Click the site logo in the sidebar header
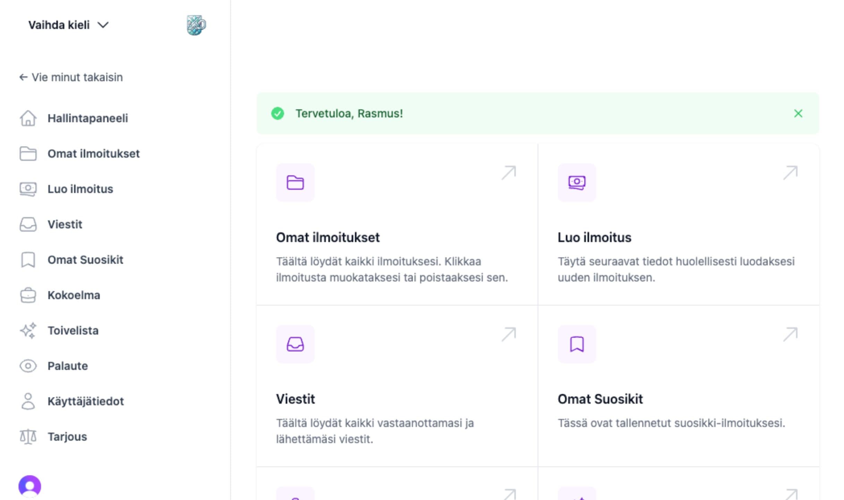Viewport: 844px width, 500px height. coord(196,25)
